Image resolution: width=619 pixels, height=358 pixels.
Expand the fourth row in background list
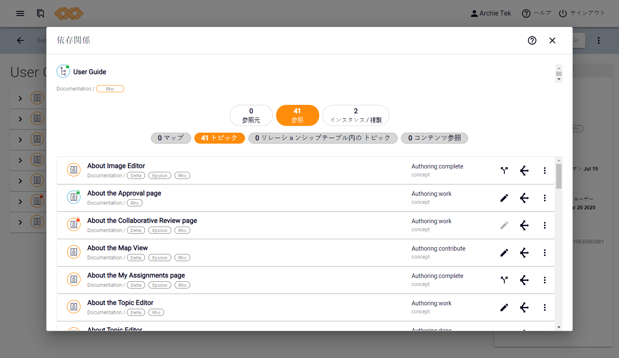click(x=20, y=160)
